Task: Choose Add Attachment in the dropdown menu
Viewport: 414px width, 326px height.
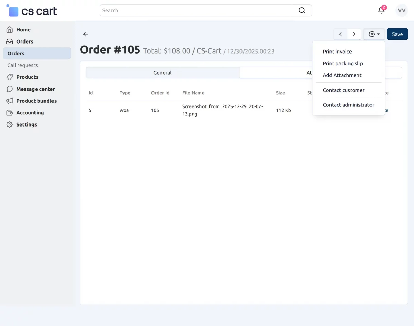Action: (x=342, y=75)
